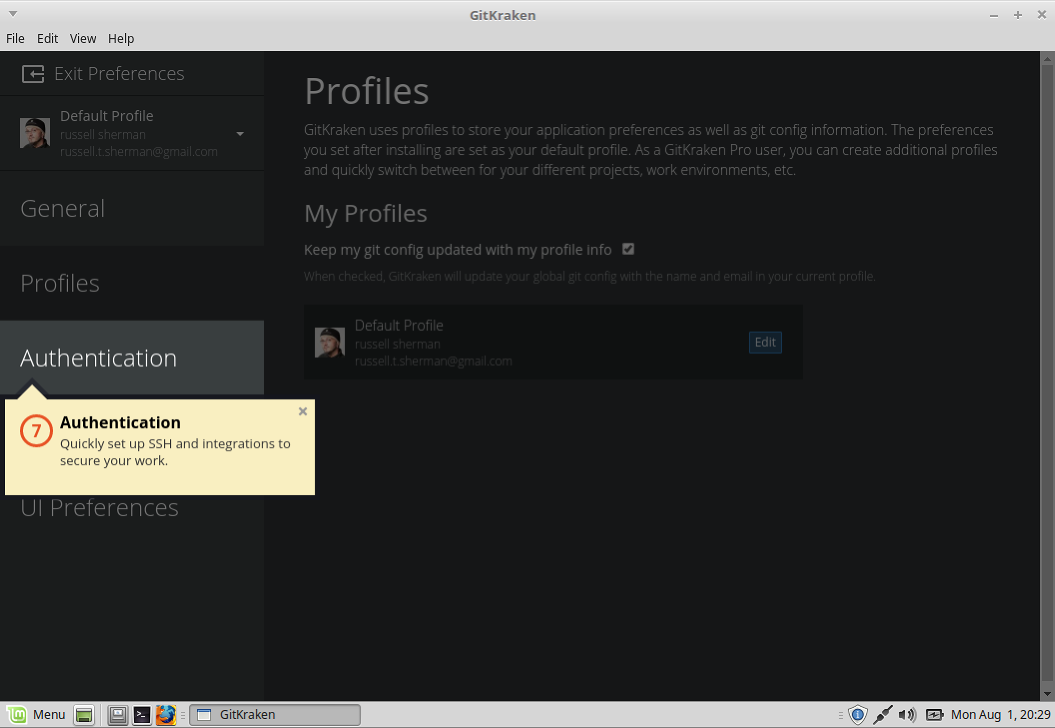Maximize the GitKraken window
Screen dimensions: 1055x728
click(x=1018, y=15)
